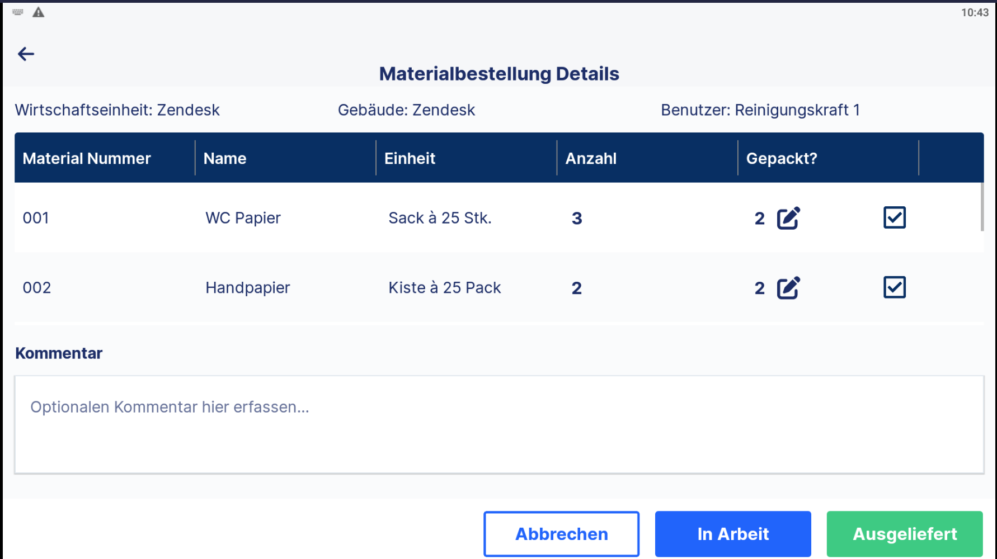Viewport: 997px width, 559px height.
Task: Click the Gepackt? column header
Action: 782,158
